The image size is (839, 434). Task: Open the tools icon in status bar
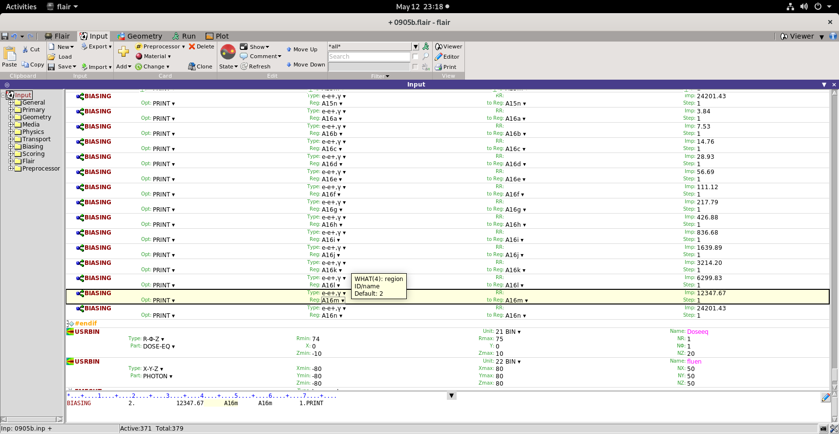pos(834,429)
